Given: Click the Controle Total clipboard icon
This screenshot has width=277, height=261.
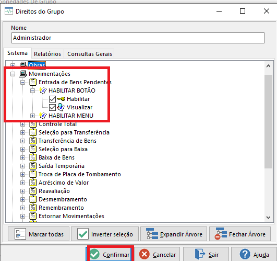Looking at the screenshot, I should click(x=33, y=124).
